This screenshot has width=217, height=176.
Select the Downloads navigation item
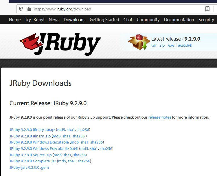click(74, 20)
